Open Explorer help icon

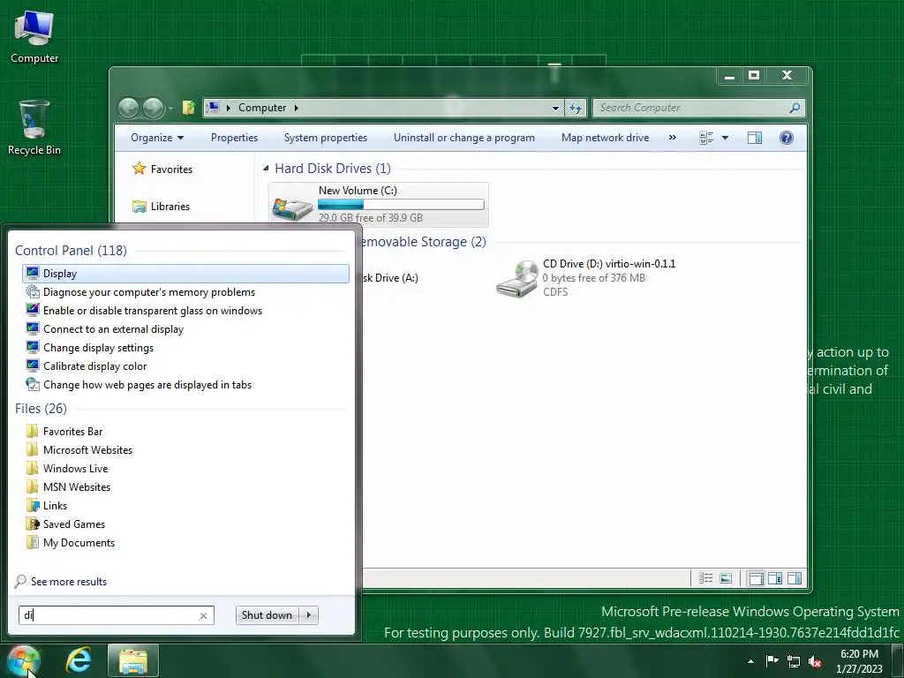786,138
